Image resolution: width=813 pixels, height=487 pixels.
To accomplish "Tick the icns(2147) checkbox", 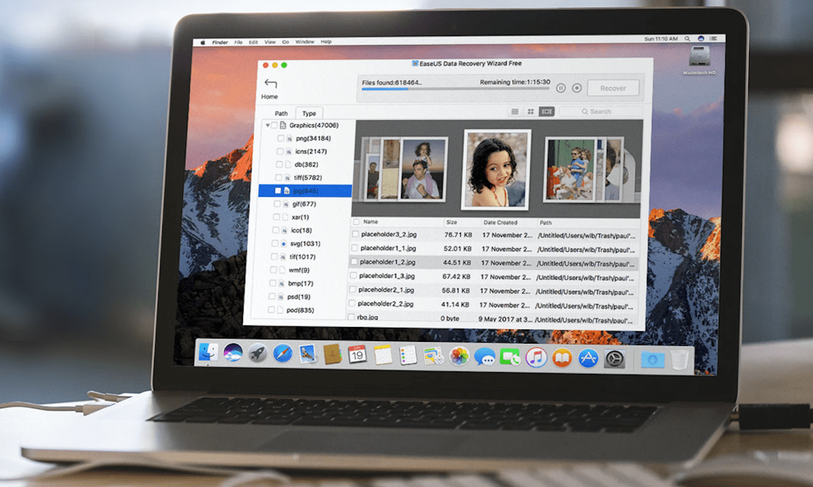I will (x=280, y=152).
